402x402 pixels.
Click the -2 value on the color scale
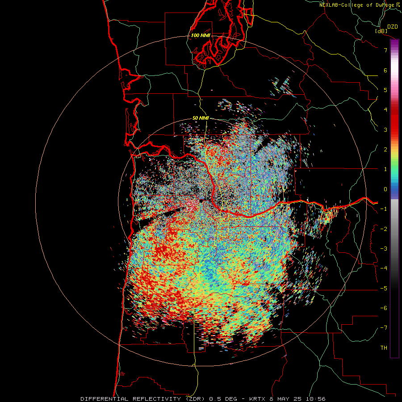coord(384,229)
